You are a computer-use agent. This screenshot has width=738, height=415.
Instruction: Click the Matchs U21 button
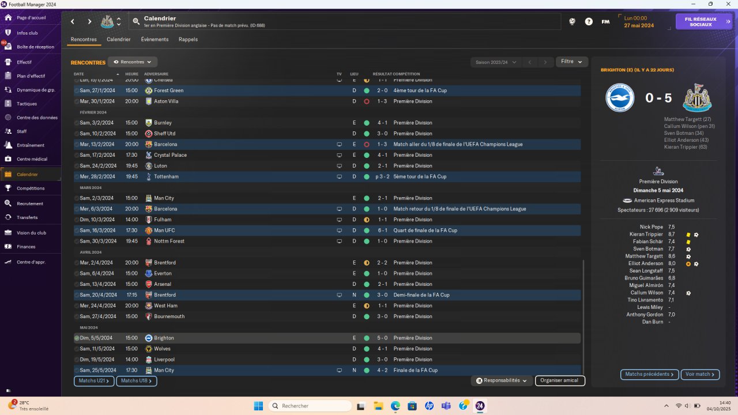pos(95,381)
